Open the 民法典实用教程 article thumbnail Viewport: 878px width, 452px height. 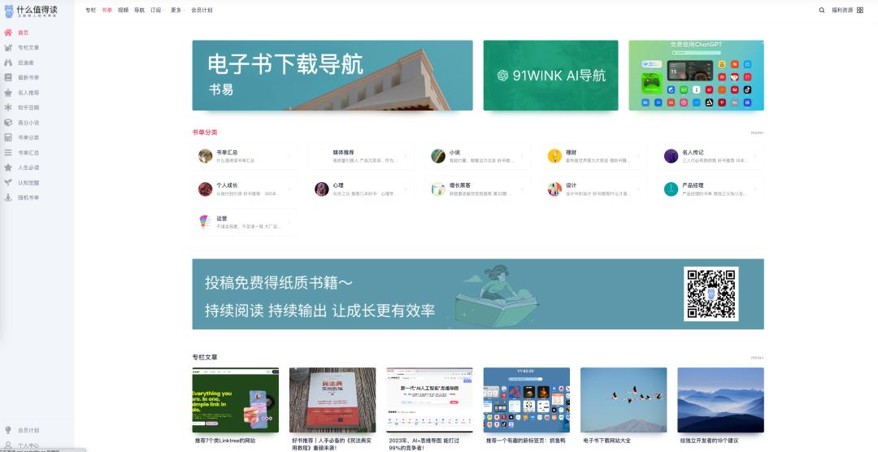[x=333, y=400]
